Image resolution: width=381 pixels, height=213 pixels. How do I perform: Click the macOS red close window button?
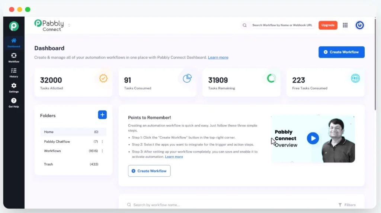click(x=12, y=9)
